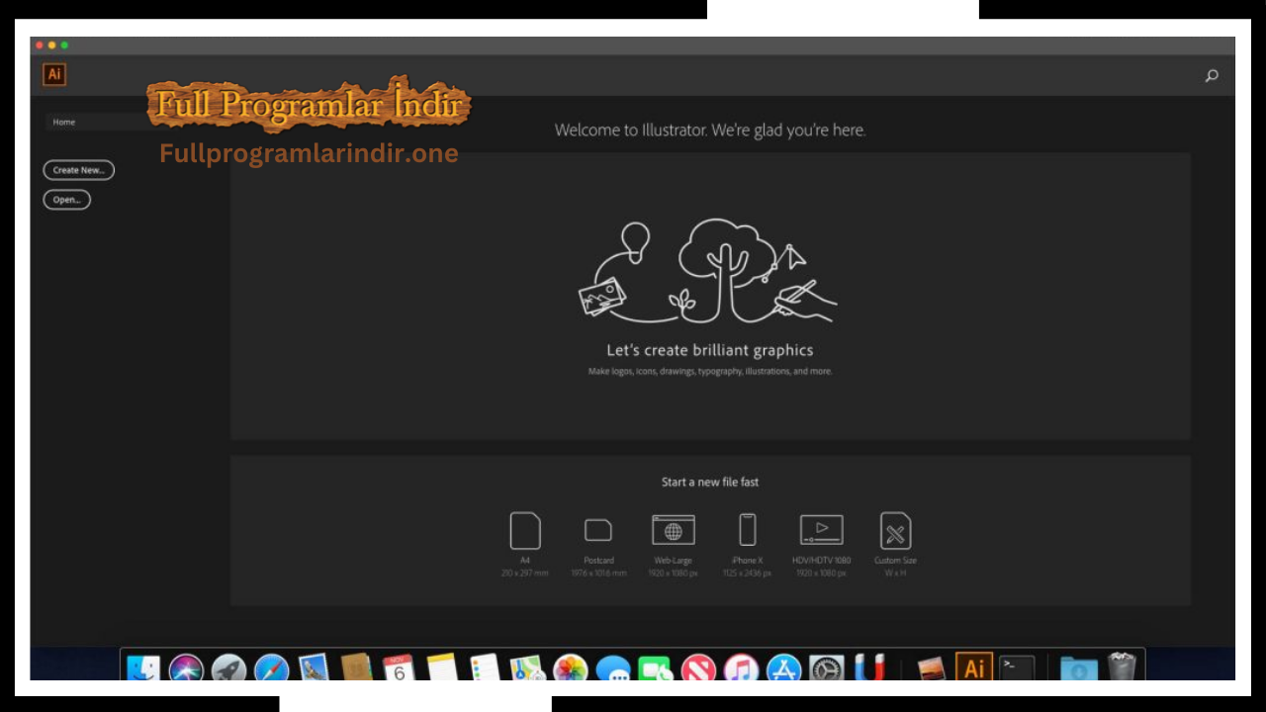Open Maps icon in Dock
Viewport: 1266px width, 712px height.
point(527,667)
